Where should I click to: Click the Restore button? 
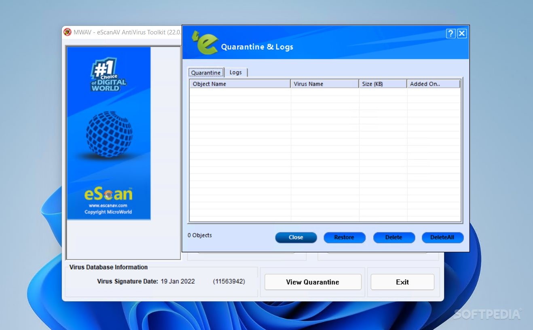[344, 237]
